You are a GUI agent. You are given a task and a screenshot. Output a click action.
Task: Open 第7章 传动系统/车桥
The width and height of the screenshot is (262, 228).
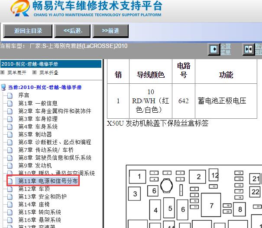46,150
